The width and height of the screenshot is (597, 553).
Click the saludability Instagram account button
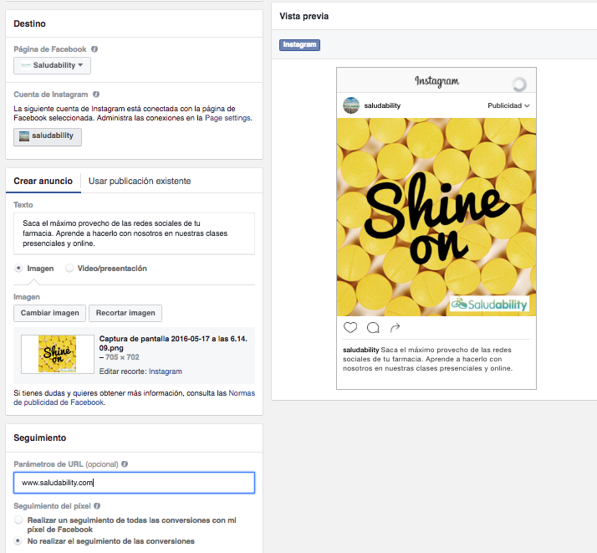tap(48, 136)
